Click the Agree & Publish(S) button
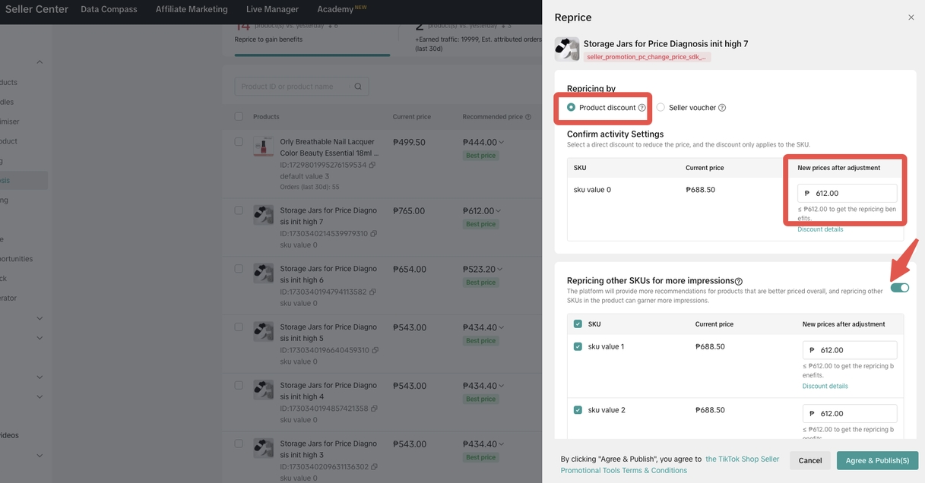The image size is (925, 483). pyautogui.click(x=877, y=460)
